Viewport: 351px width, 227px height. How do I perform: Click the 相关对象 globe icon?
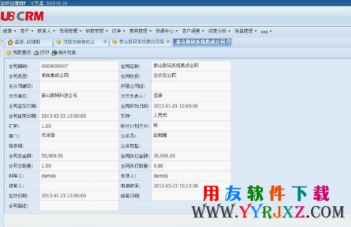tap(54, 53)
